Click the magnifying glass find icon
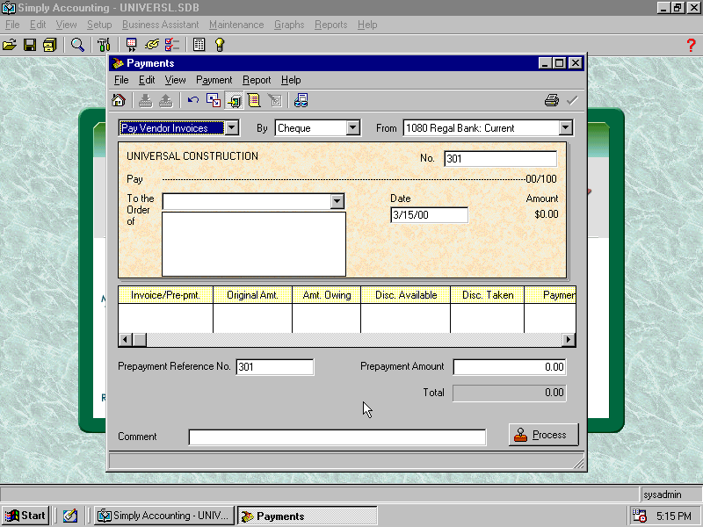This screenshot has height=527, width=703. (x=77, y=45)
